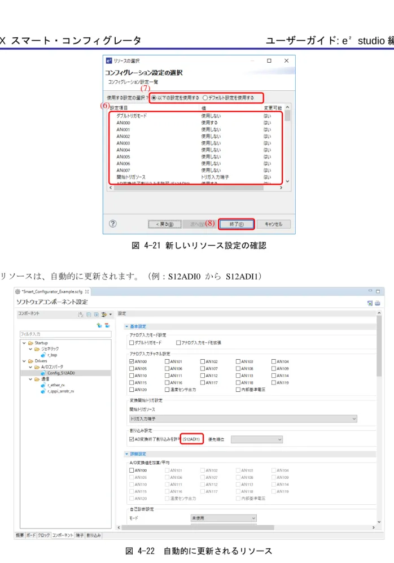Screen dimensions: 394x563
Task: Toggle the ダブルトリガモード checkbox in basic settings
Action: pyautogui.click(x=132, y=343)
